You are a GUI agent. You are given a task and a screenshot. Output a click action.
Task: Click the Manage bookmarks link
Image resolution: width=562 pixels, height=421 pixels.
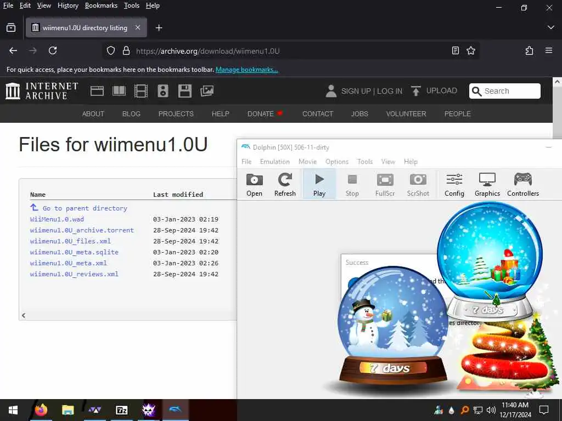[x=246, y=70]
